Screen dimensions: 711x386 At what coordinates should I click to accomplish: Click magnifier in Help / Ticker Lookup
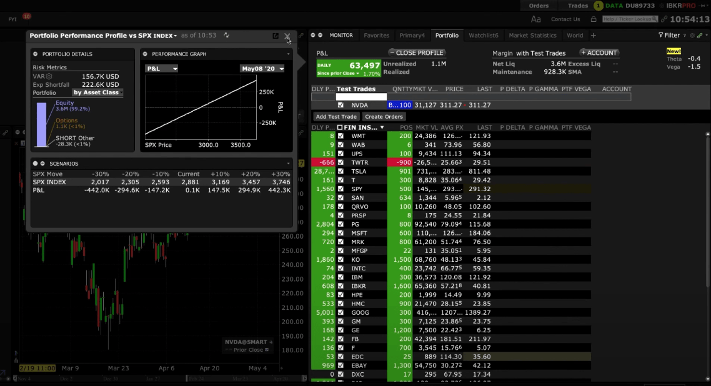[x=654, y=19]
